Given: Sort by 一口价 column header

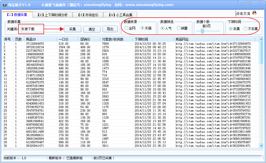Looking at the screenshot, I should pos(67,39).
